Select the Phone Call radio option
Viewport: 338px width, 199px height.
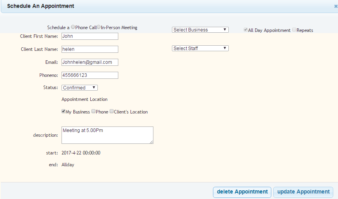73,27
